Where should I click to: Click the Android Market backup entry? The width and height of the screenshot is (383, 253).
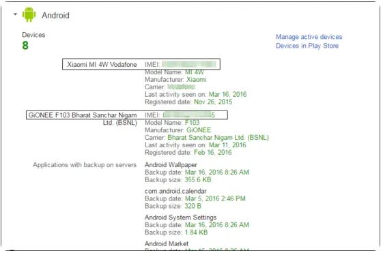click(167, 243)
